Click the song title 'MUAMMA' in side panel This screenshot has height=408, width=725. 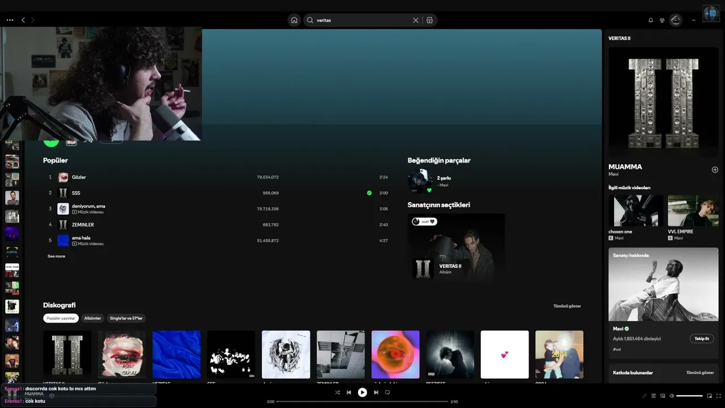pyautogui.click(x=625, y=167)
